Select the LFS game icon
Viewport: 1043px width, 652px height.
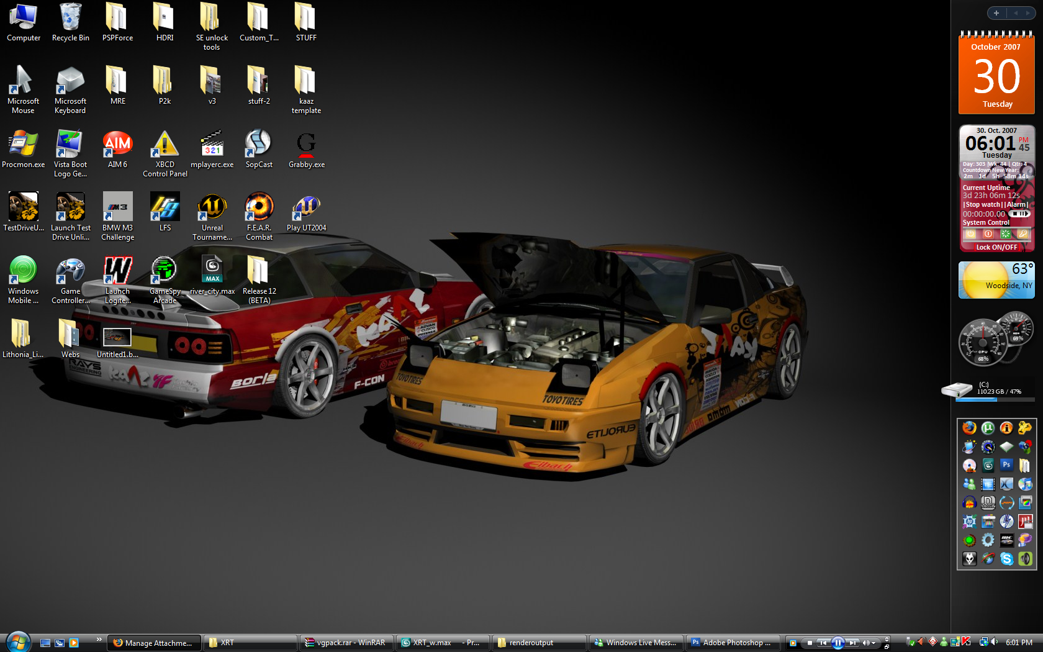click(x=165, y=212)
